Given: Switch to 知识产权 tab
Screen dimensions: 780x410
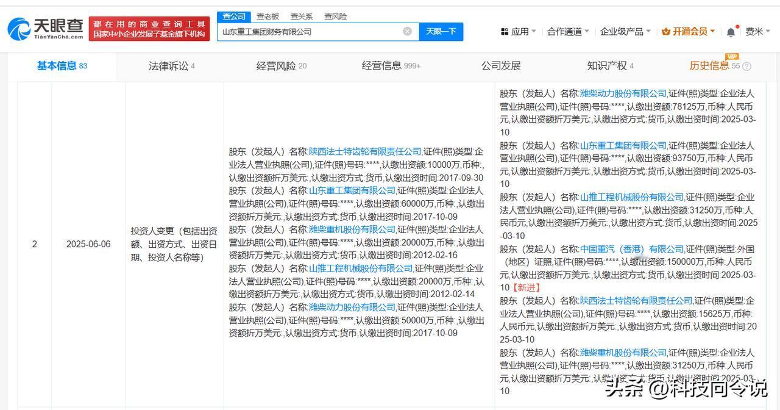Looking at the screenshot, I should pos(611,66).
